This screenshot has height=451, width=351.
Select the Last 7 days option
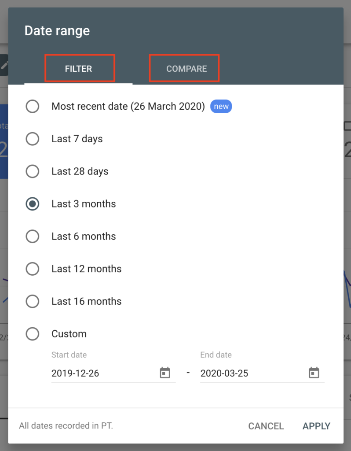click(33, 139)
